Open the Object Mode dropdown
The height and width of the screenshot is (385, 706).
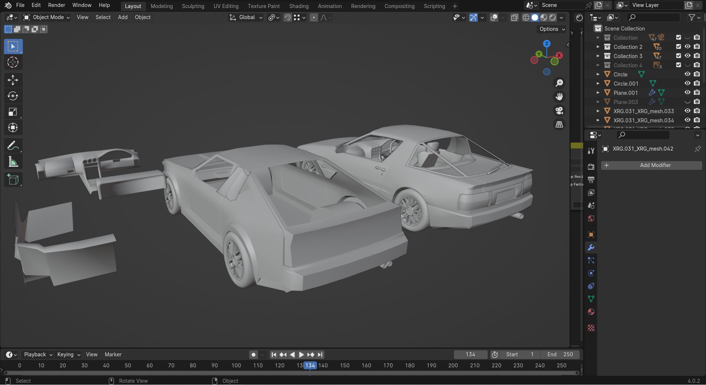click(x=46, y=17)
